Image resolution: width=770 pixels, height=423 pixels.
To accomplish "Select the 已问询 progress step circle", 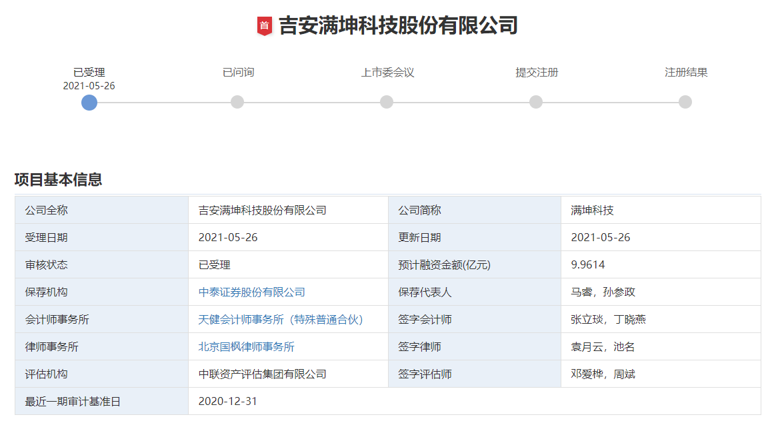I will pos(237,102).
